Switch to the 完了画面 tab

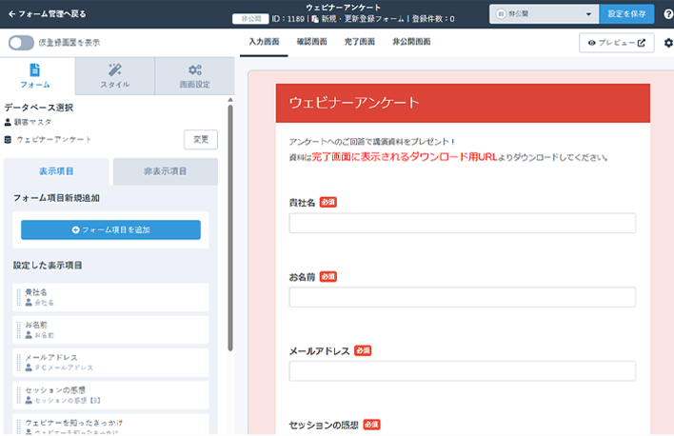[x=358, y=43]
